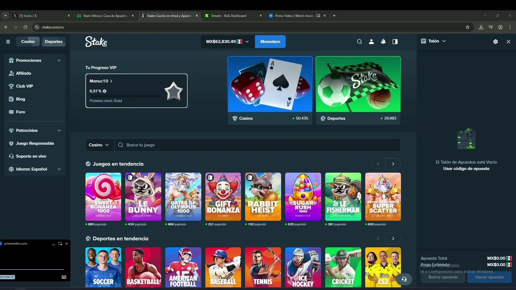Open the MX$62,830.49 balance dropdown

click(x=228, y=41)
